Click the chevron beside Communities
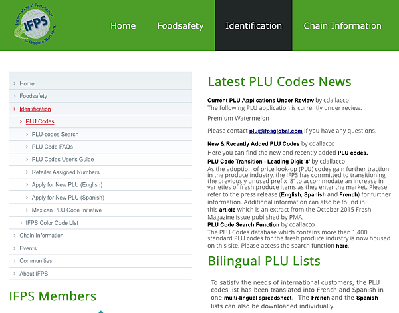 click(15, 261)
